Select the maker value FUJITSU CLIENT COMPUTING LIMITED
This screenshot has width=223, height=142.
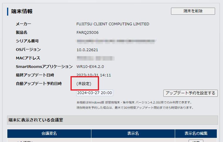click(x=113, y=24)
